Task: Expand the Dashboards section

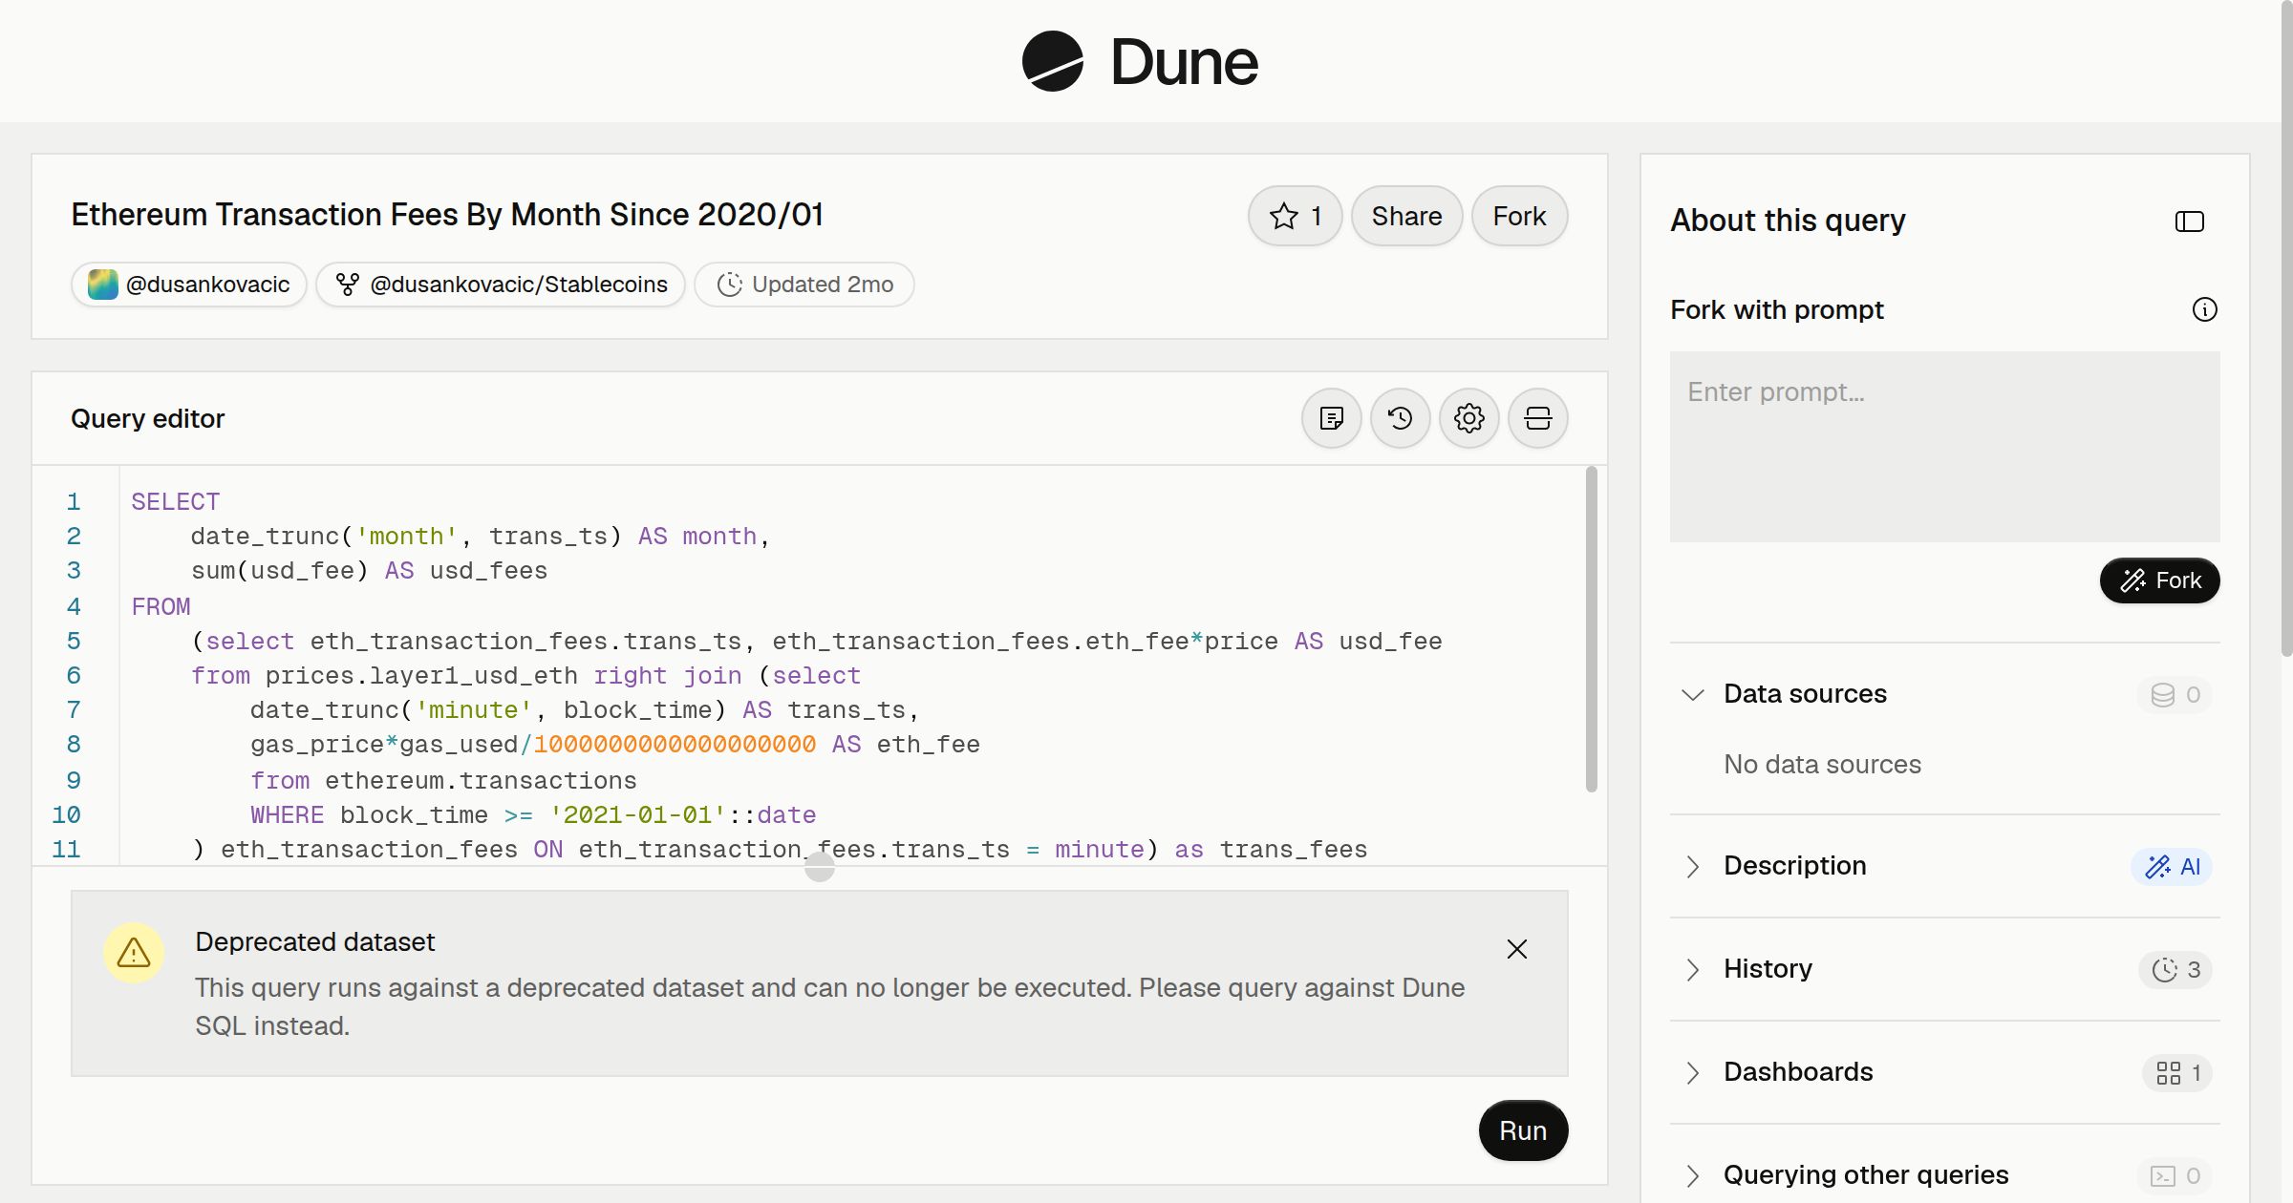Action: click(x=1692, y=1072)
